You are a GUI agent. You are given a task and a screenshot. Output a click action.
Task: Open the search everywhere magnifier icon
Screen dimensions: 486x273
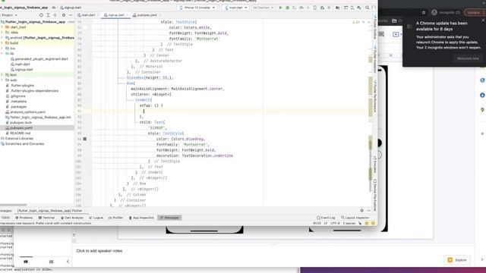point(368,8)
